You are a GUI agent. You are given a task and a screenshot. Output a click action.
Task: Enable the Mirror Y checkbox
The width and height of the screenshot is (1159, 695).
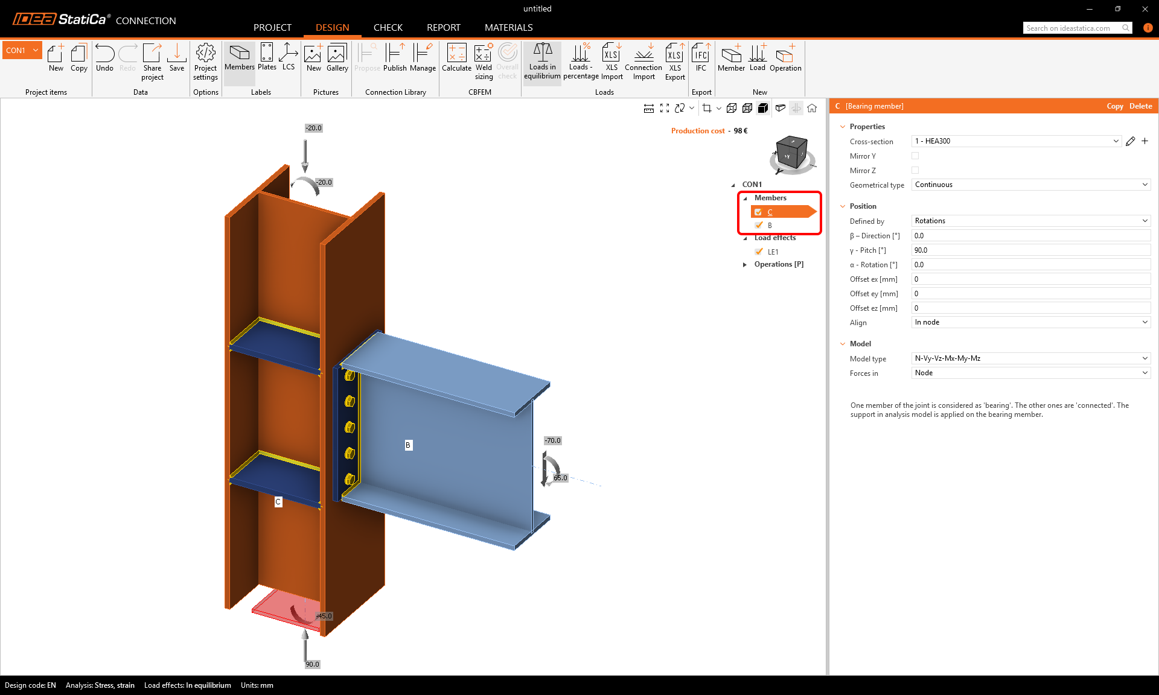tap(915, 156)
